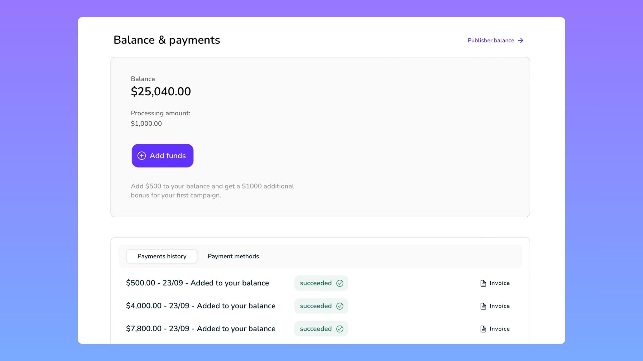The height and width of the screenshot is (361, 643).
Task: Open the Invoice for the $7,800.00 transaction
Action: click(499, 329)
